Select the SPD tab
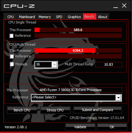The height and width of the screenshot is (133, 132). [59, 17]
